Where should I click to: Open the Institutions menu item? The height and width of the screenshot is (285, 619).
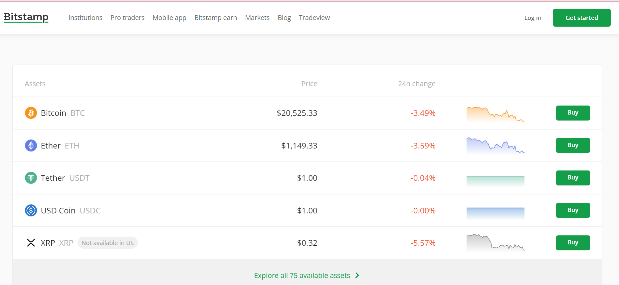86,18
